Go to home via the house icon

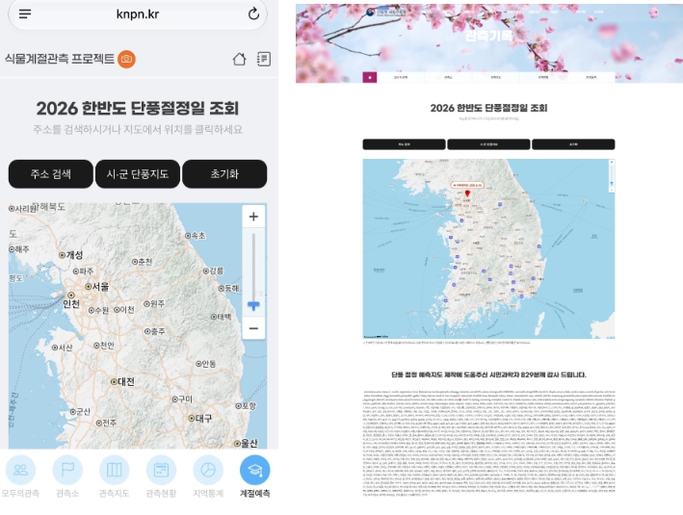click(x=239, y=59)
